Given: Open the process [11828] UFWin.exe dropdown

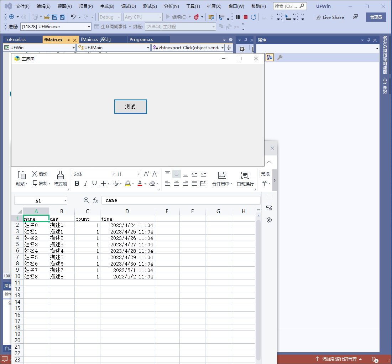Looking at the screenshot, I should [x=56, y=26].
